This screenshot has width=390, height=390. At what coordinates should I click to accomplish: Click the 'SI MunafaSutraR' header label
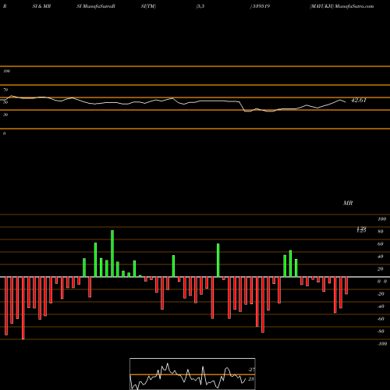pyautogui.click(x=96, y=6)
